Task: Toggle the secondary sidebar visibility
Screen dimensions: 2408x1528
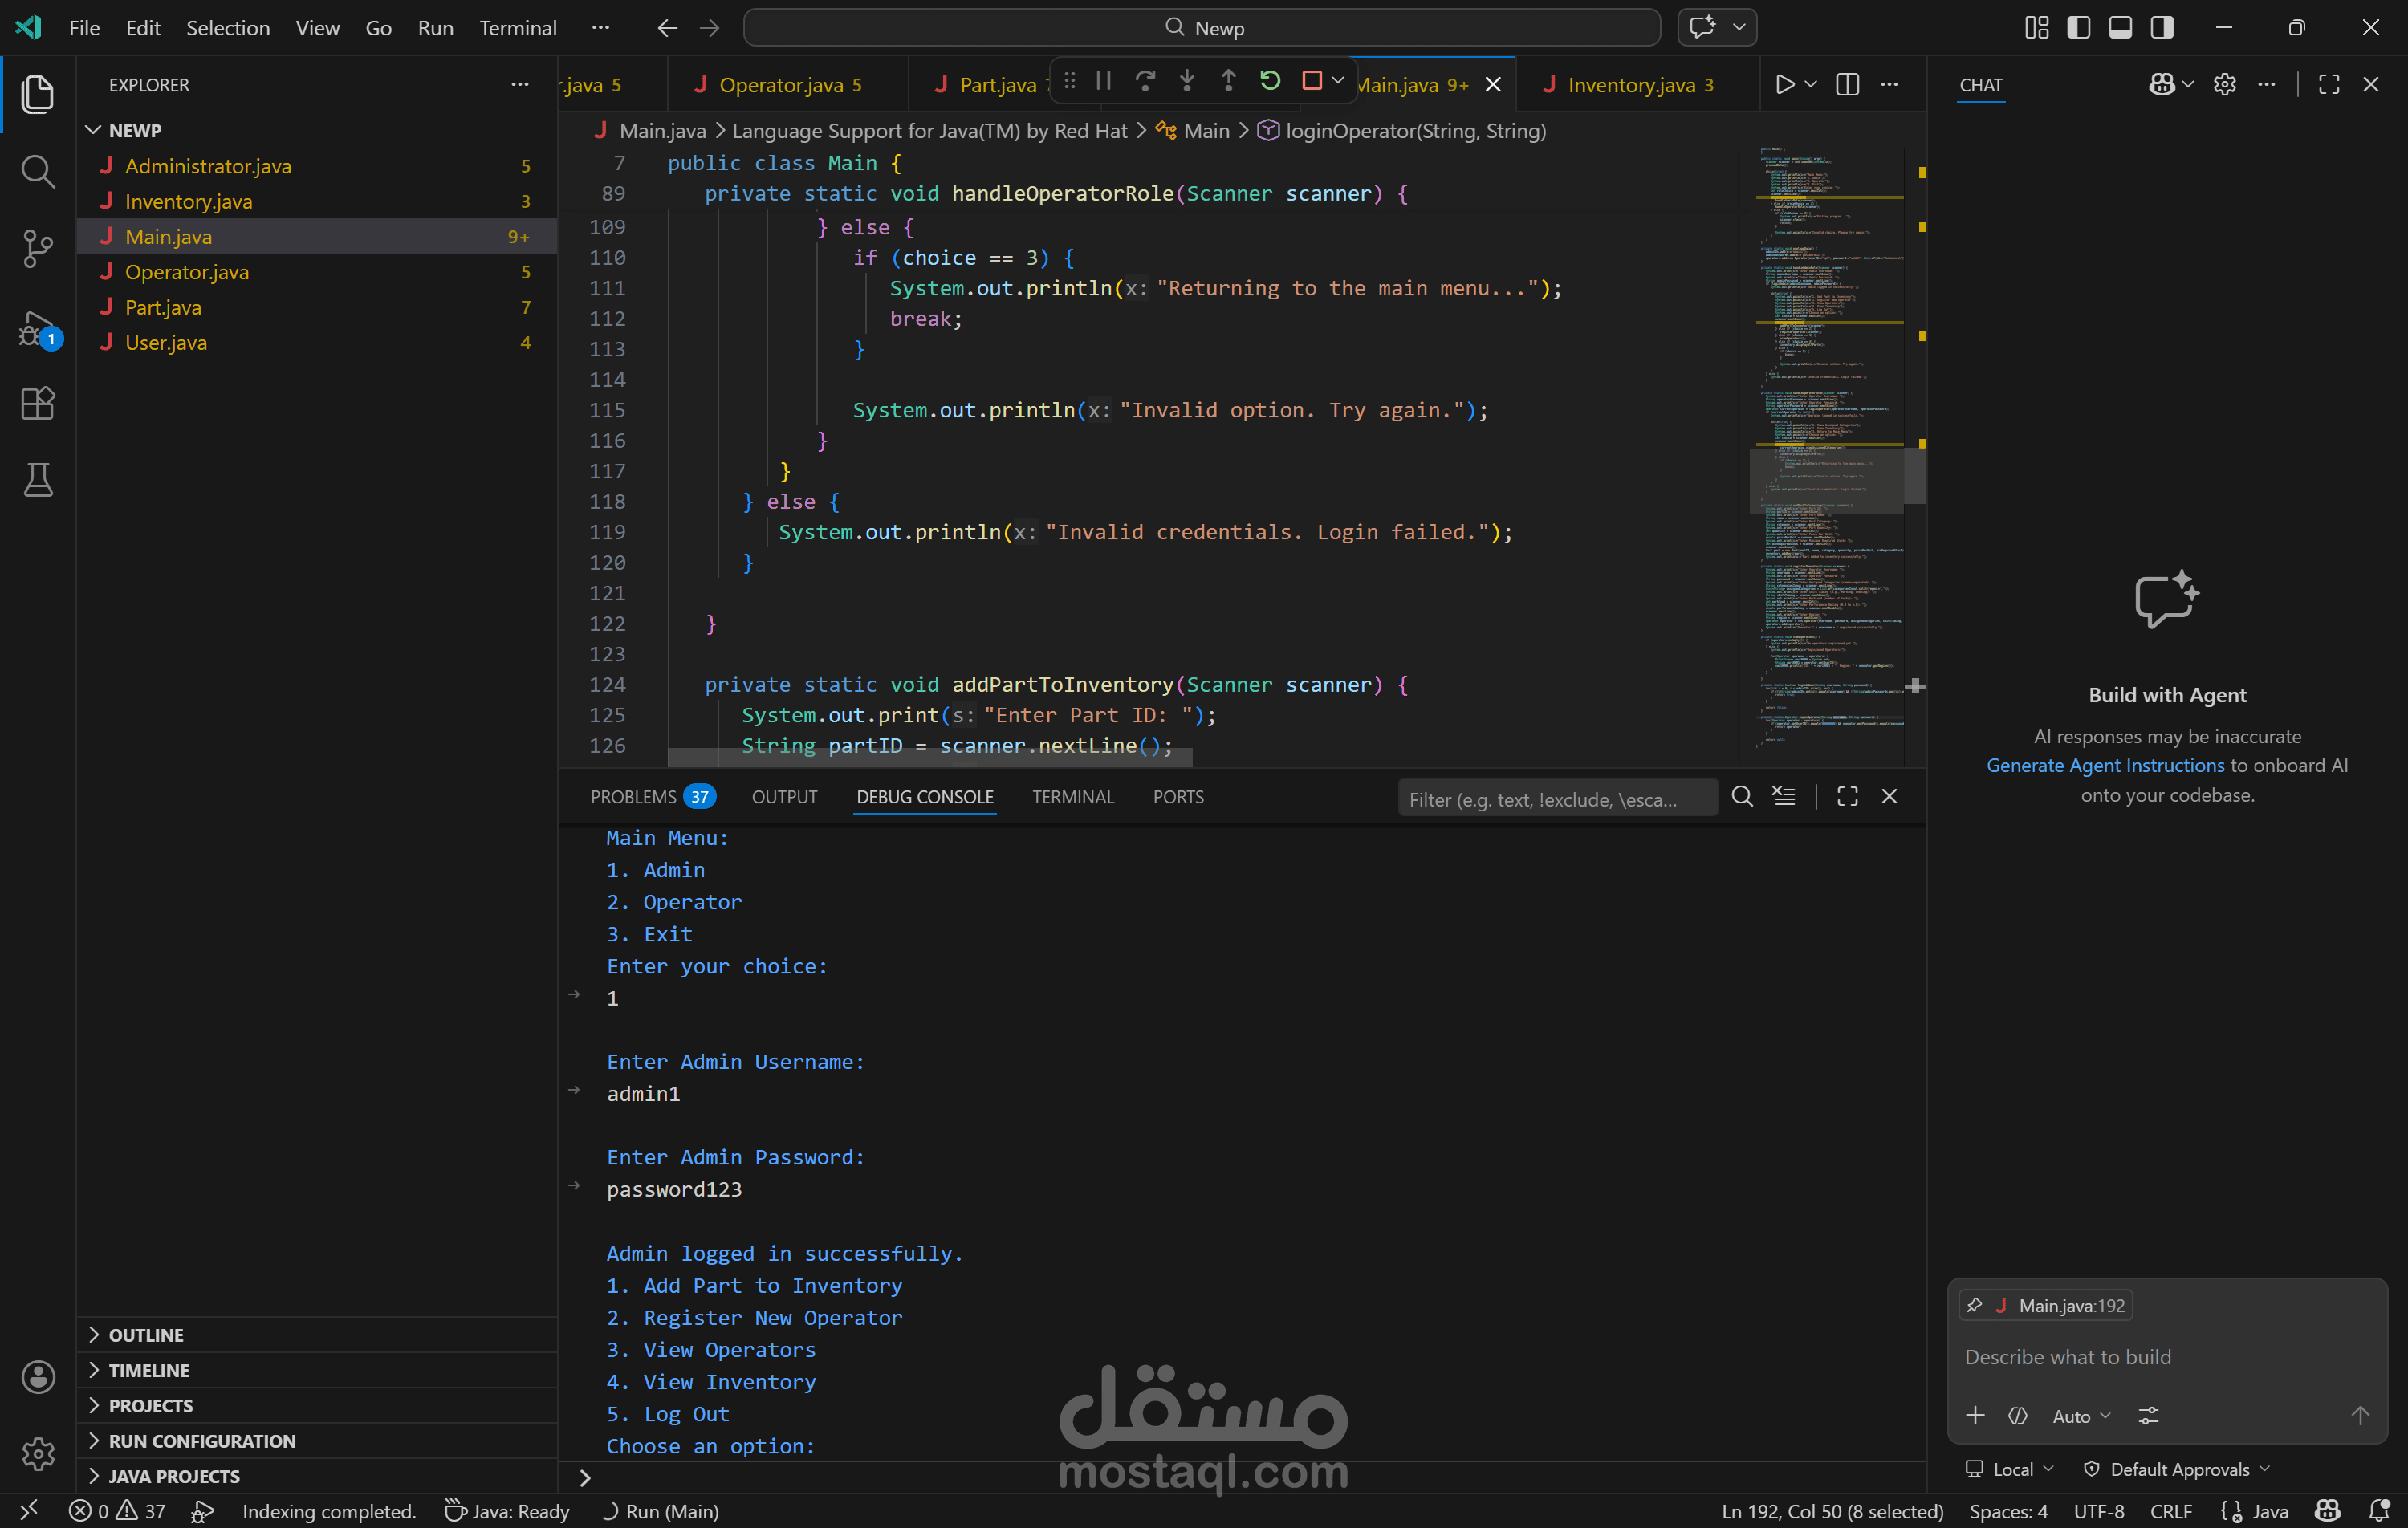Action: click(x=2162, y=27)
